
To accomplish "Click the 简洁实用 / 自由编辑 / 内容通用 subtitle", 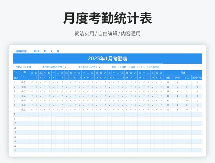I will pos(107,34).
